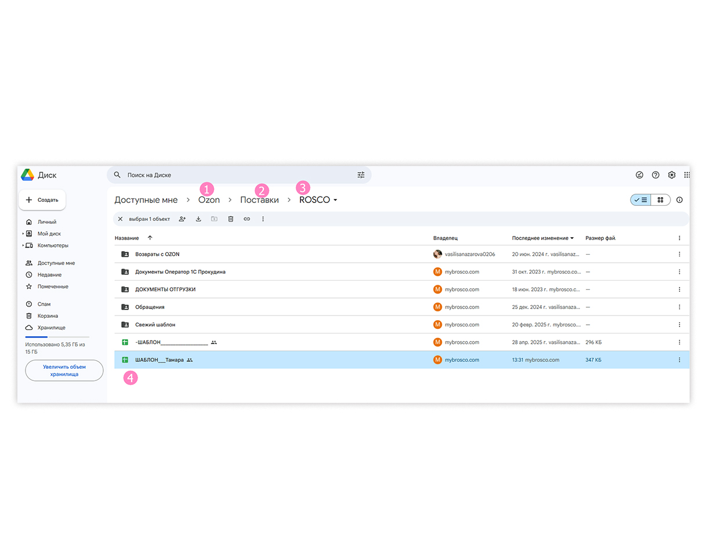Click the offline ready status icon

tap(639, 175)
